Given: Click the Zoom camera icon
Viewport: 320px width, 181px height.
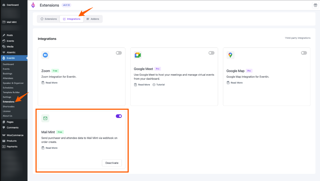Looking at the screenshot, I should (x=45, y=55).
